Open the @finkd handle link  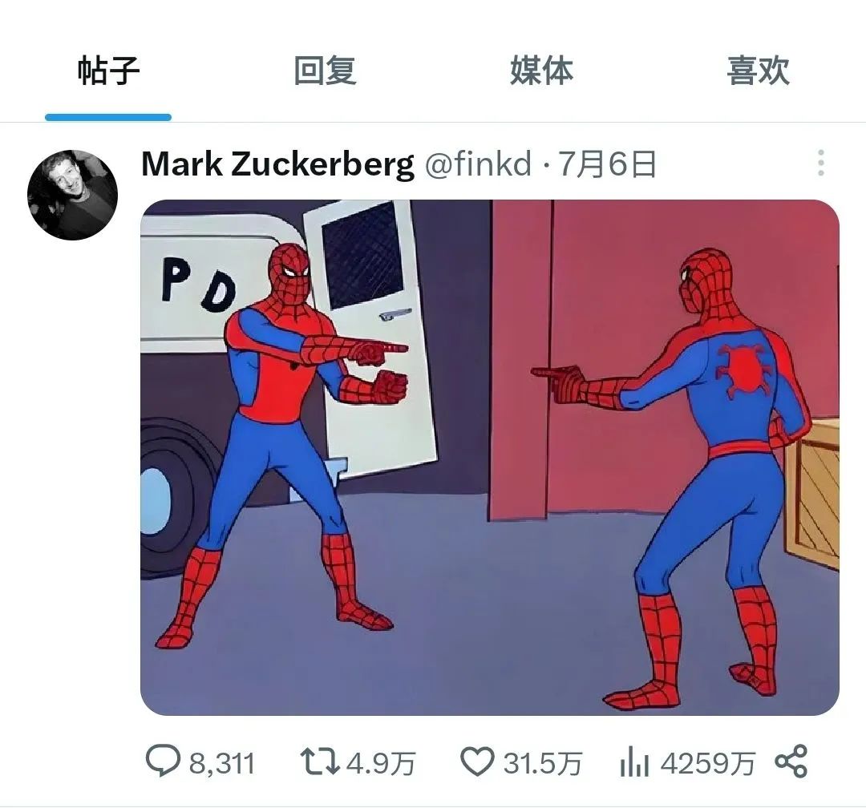[x=478, y=164]
